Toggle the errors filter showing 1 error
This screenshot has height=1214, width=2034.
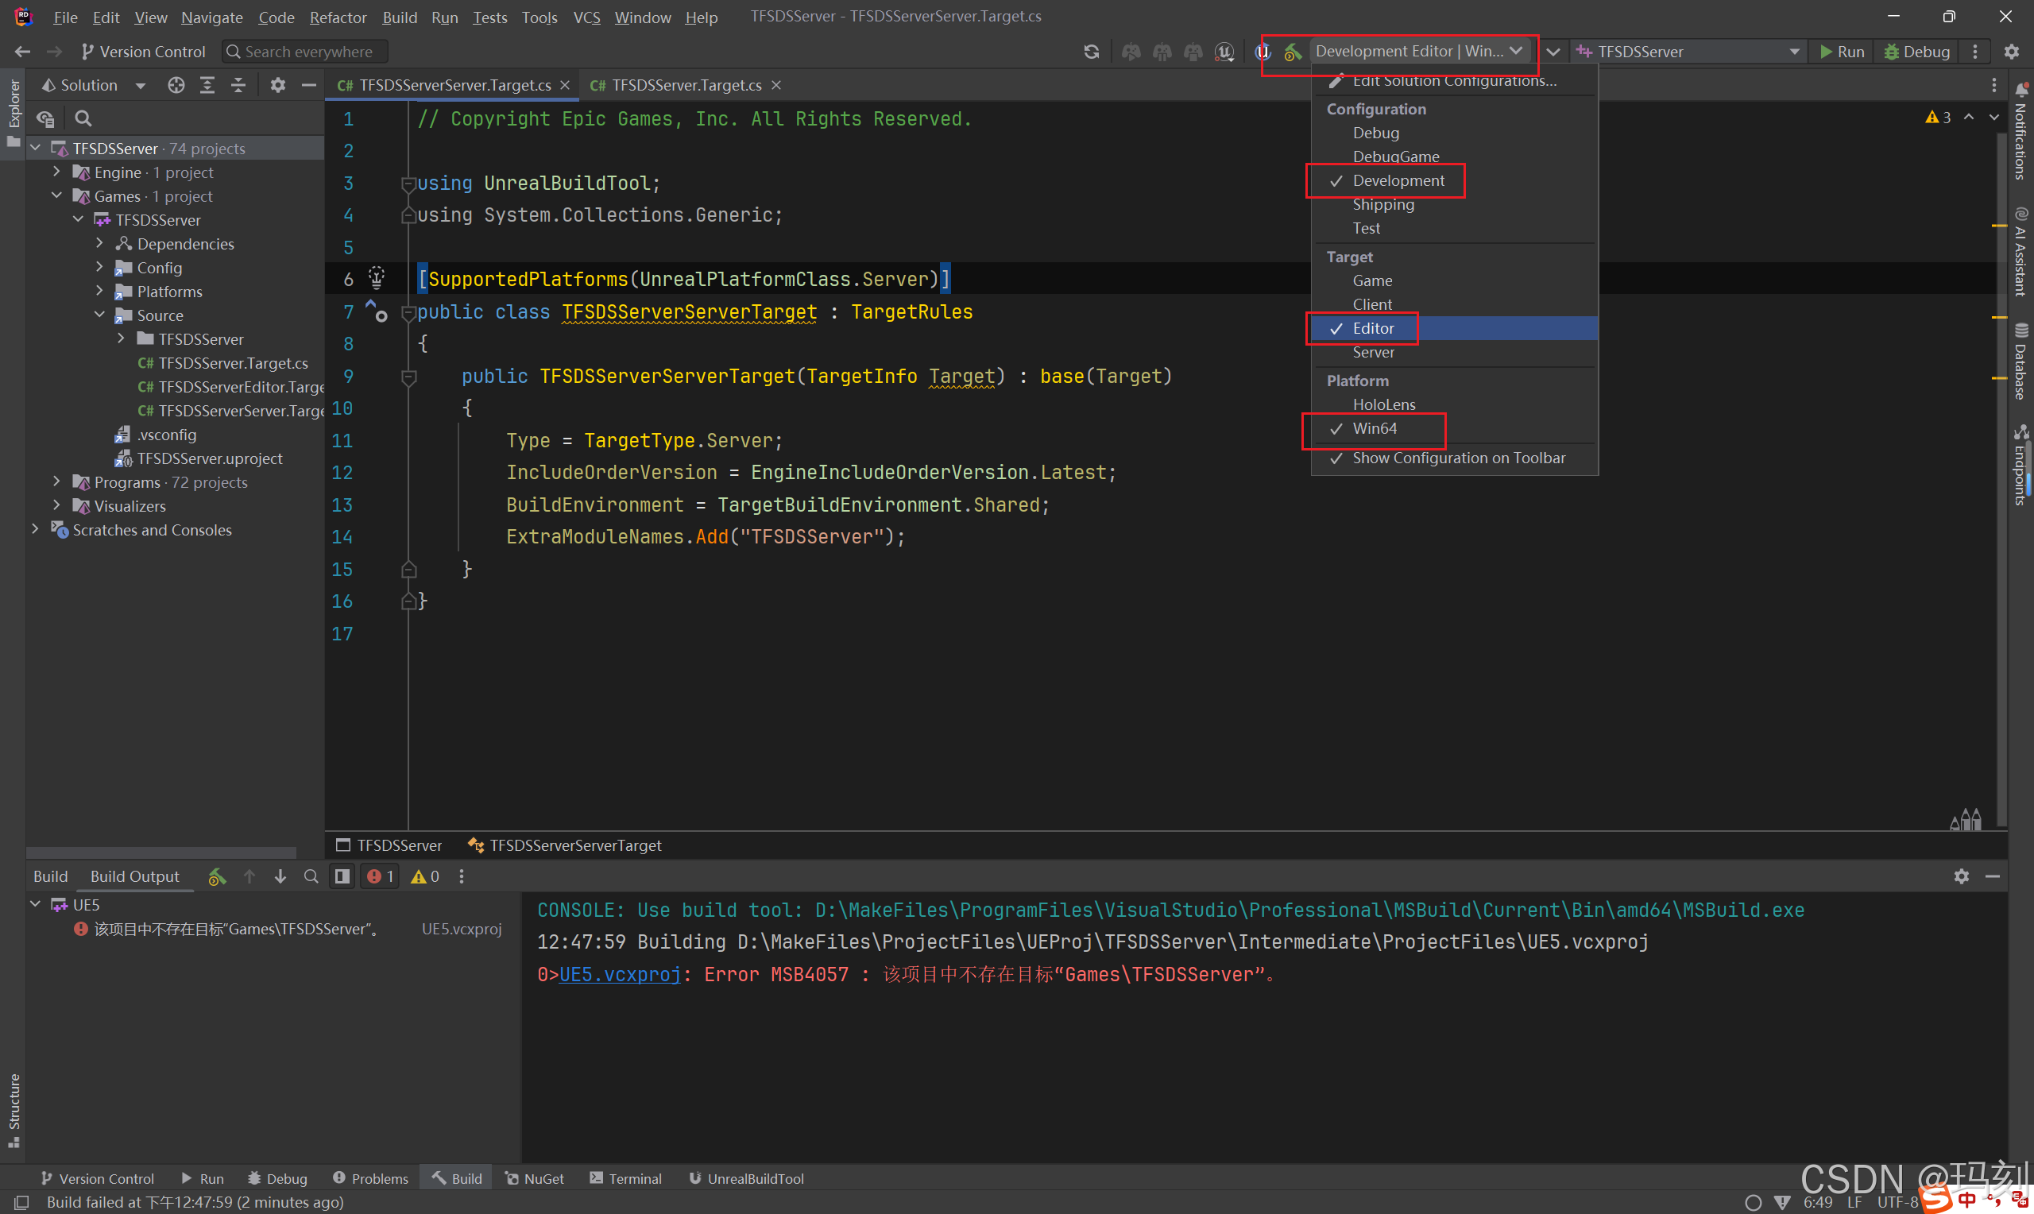(381, 876)
